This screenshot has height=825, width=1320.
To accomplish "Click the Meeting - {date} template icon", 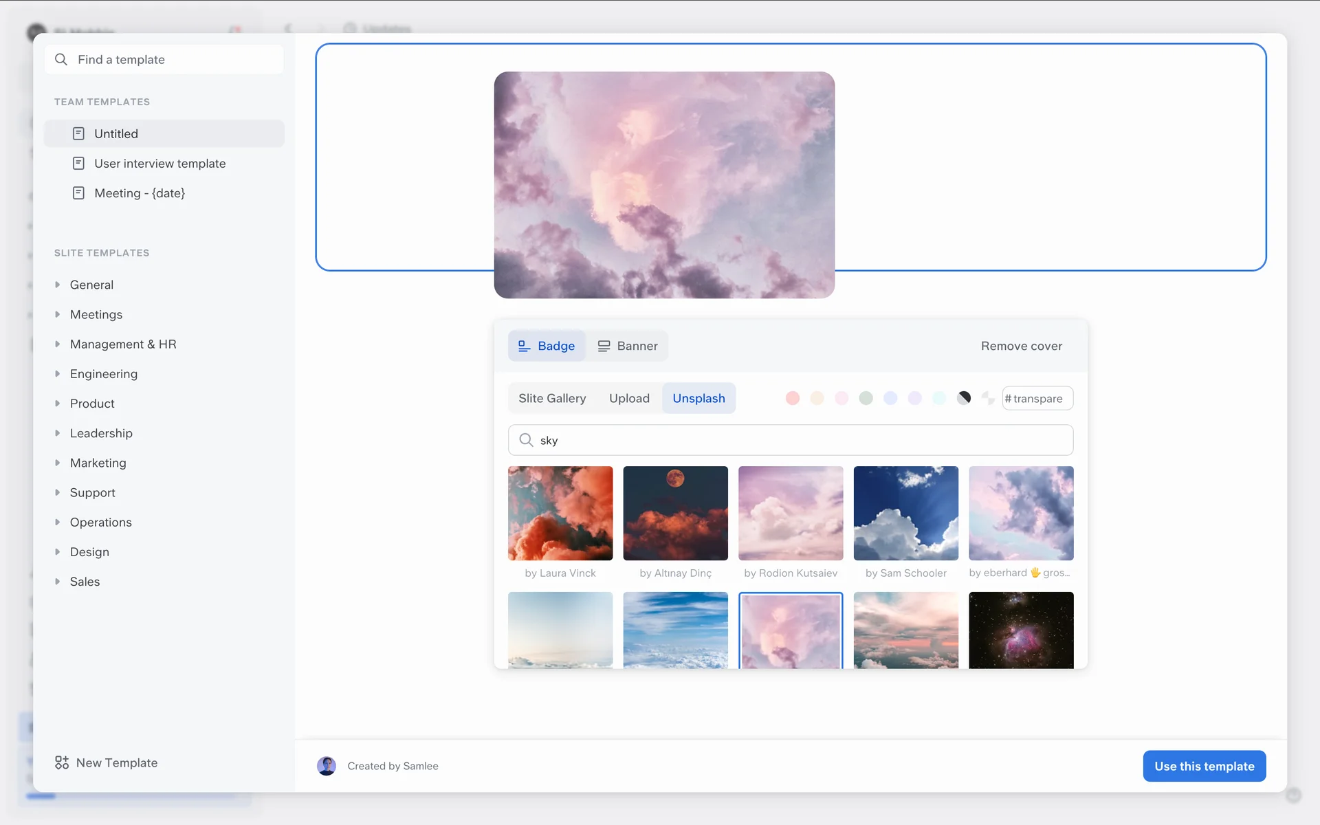I will point(78,193).
